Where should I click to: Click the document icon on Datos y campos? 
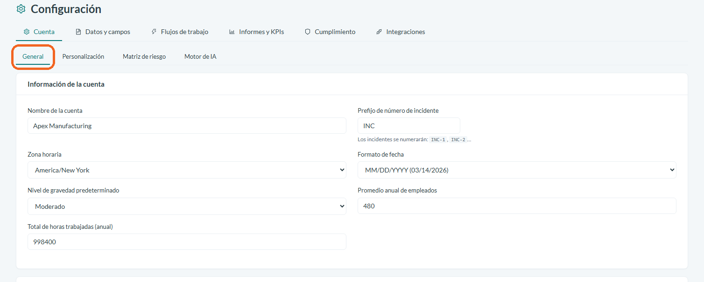click(78, 32)
